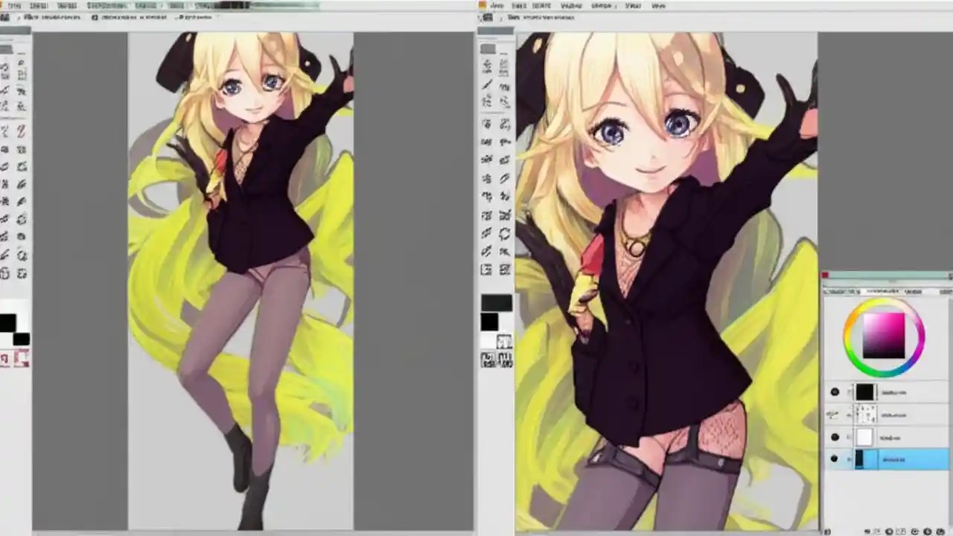
Task: Select the Airbrush tool in the left toolbox
Action: click(x=487, y=141)
